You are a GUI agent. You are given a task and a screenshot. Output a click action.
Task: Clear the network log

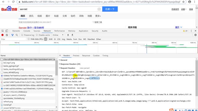pos(7,35)
